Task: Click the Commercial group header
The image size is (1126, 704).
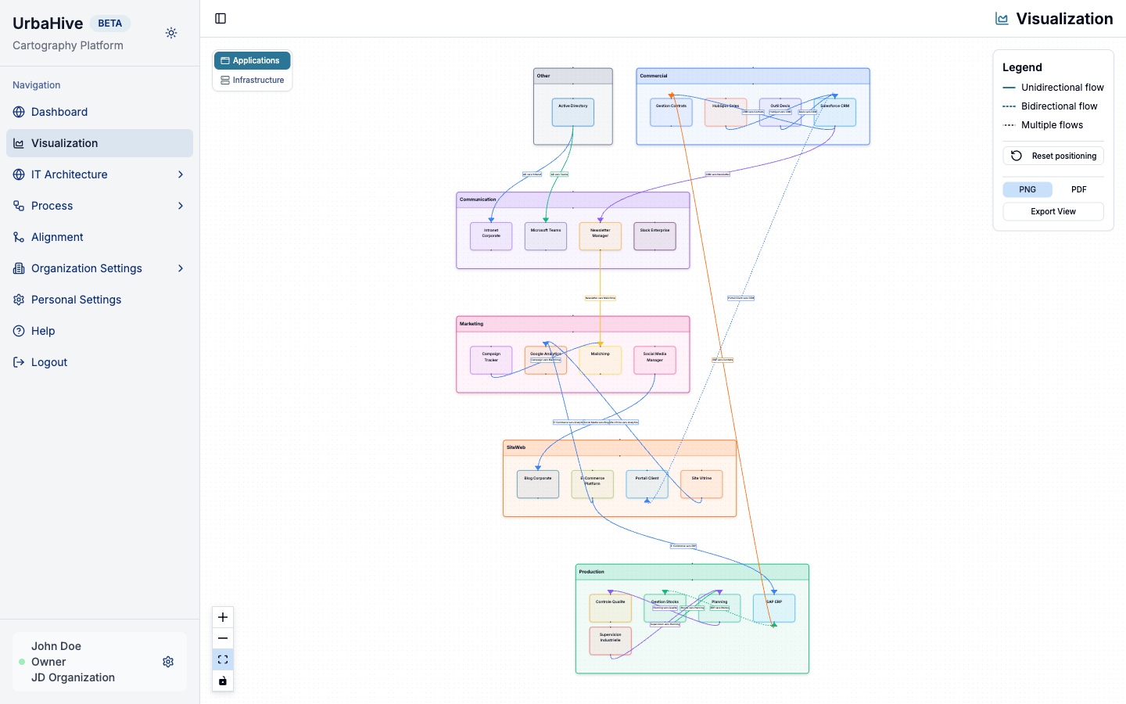Action: (x=753, y=76)
